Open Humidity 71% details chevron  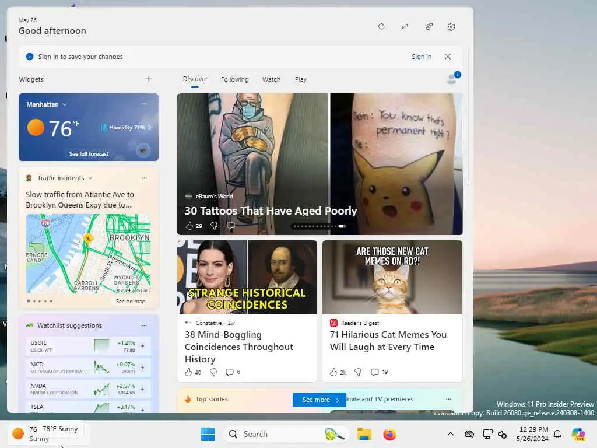point(150,128)
